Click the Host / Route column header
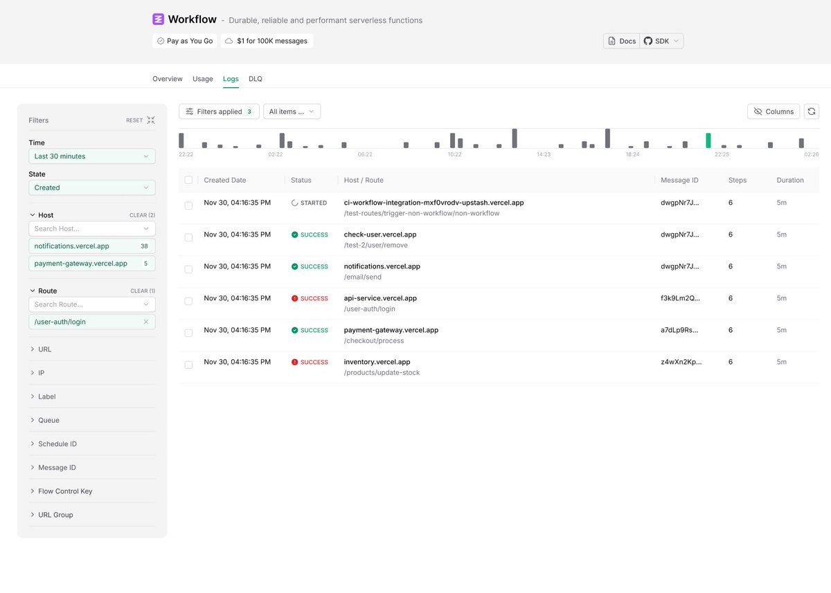Image resolution: width=831 pixels, height=593 pixels. pos(364,180)
